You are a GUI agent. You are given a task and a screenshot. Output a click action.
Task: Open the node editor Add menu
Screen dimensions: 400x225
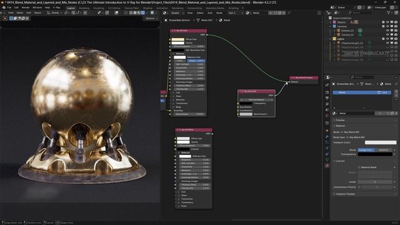[x=210, y=12]
